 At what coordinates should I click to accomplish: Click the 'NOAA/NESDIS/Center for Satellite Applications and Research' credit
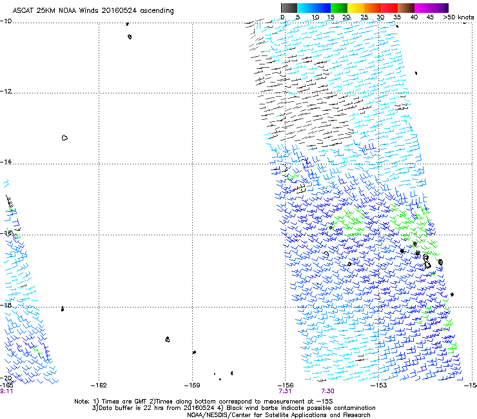(278, 415)
